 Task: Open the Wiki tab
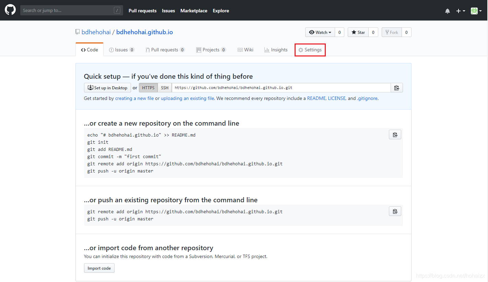pyautogui.click(x=246, y=50)
